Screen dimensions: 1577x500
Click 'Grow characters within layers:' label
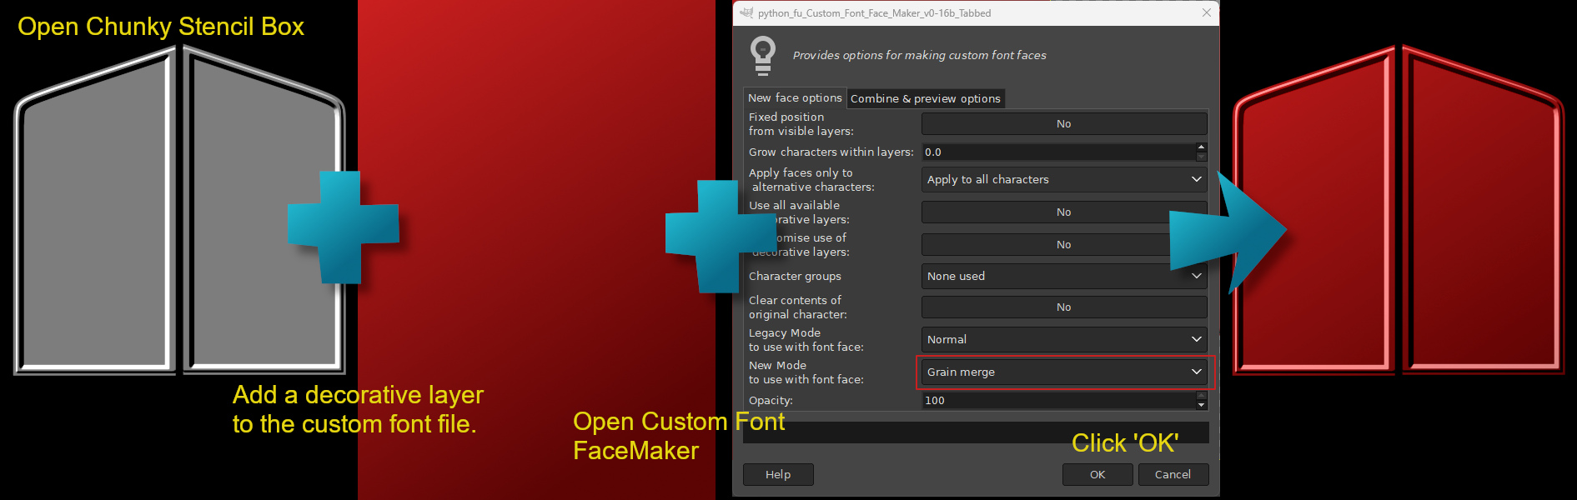point(831,152)
